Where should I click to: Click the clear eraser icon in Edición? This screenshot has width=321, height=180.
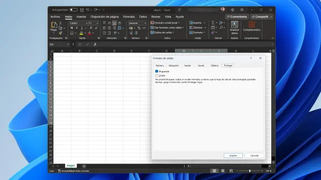[x=213, y=32]
